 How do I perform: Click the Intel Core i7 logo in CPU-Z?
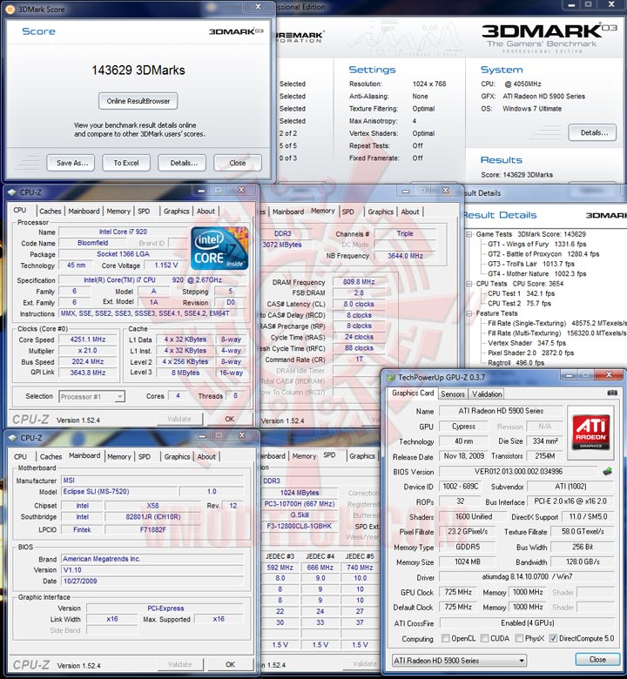(x=219, y=248)
